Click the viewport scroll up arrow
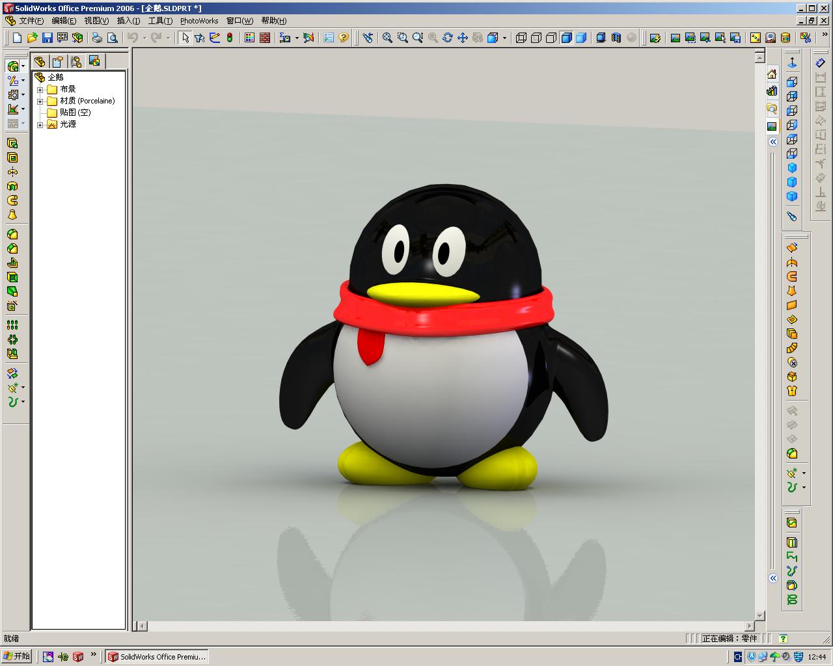This screenshot has width=833, height=666. click(x=759, y=57)
